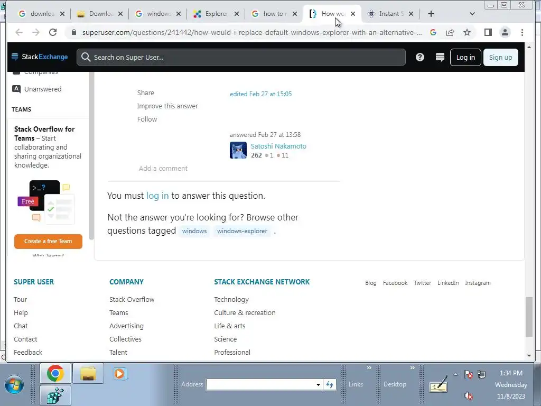Click the padlock site info icon
The image size is (541, 406).
coord(73,32)
